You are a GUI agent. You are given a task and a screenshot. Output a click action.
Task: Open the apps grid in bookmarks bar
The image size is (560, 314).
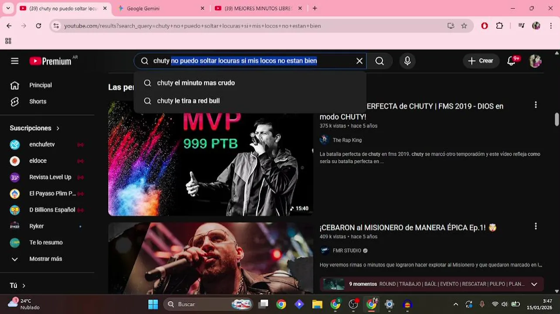(8, 41)
